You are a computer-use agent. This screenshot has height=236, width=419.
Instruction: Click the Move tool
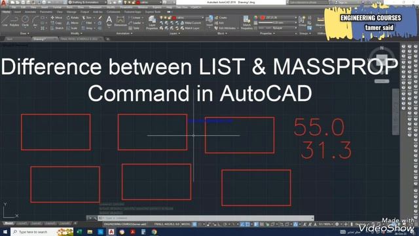[x=56, y=18]
